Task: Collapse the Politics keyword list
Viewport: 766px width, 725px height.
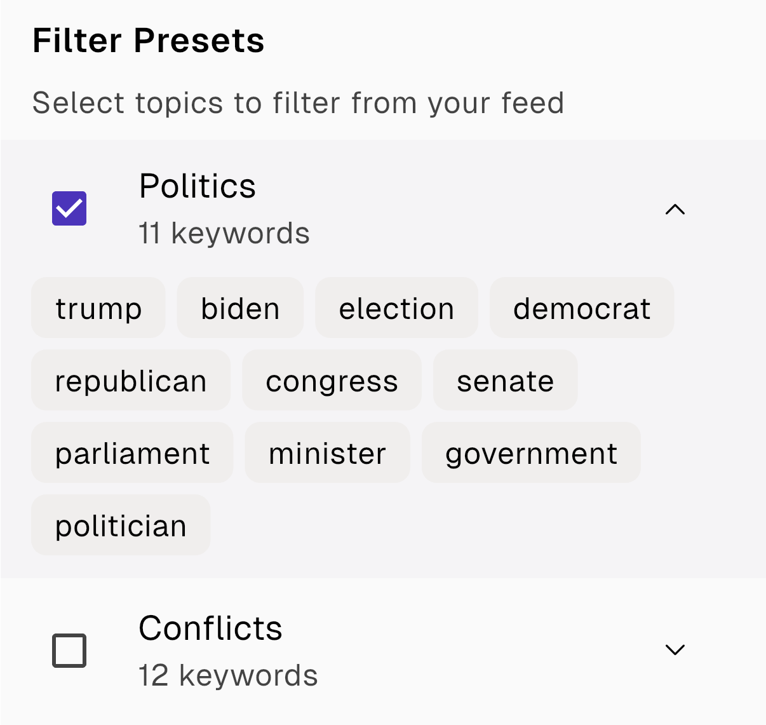Action: point(675,210)
